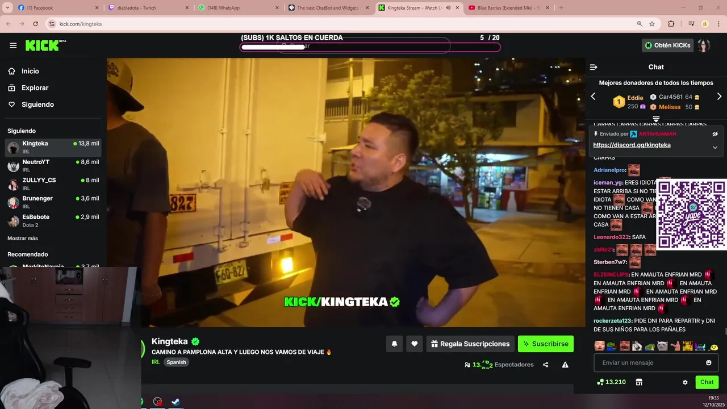Image resolution: width=727 pixels, height=409 pixels.
Task: Go to Inicio in the sidebar
Action: [30, 71]
